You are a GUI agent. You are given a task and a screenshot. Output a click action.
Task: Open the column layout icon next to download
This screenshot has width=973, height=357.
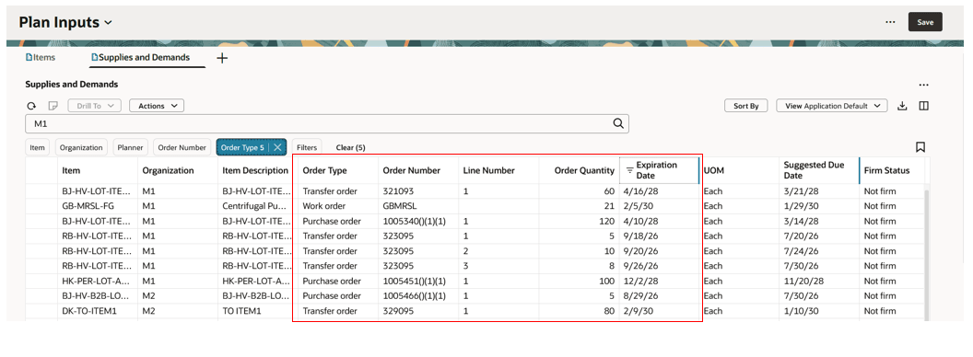tap(924, 106)
